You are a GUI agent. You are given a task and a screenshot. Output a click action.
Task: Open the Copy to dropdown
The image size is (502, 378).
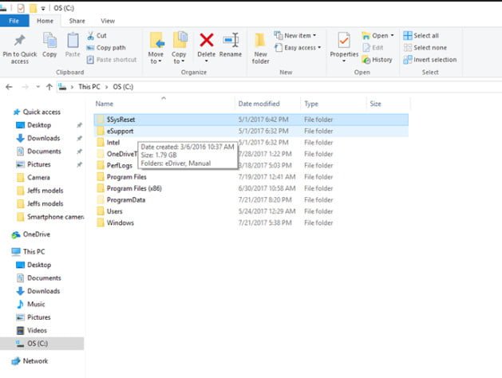(179, 48)
